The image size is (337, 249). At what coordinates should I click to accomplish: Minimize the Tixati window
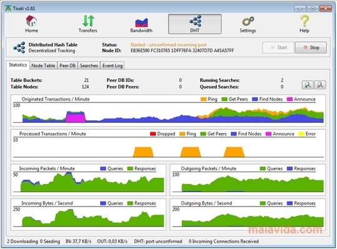click(x=300, y=9)
